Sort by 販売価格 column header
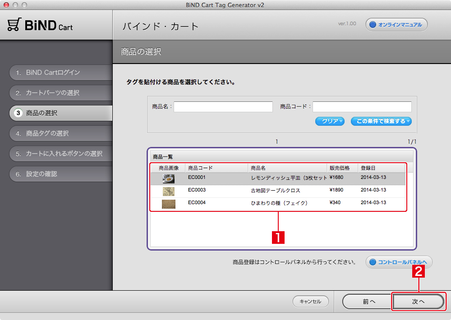 coord(342,168)
